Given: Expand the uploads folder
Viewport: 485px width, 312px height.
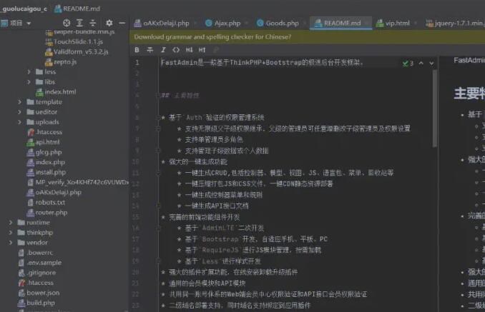Looking at the screenshot, I should tap(20, 122).
